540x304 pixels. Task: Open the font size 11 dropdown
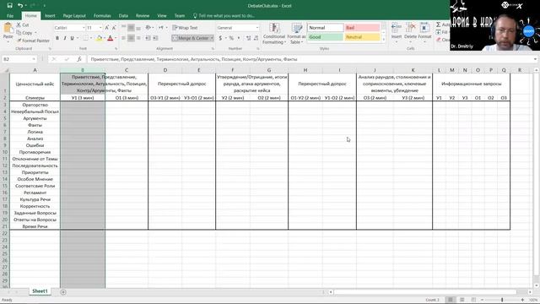click(100, 28)
